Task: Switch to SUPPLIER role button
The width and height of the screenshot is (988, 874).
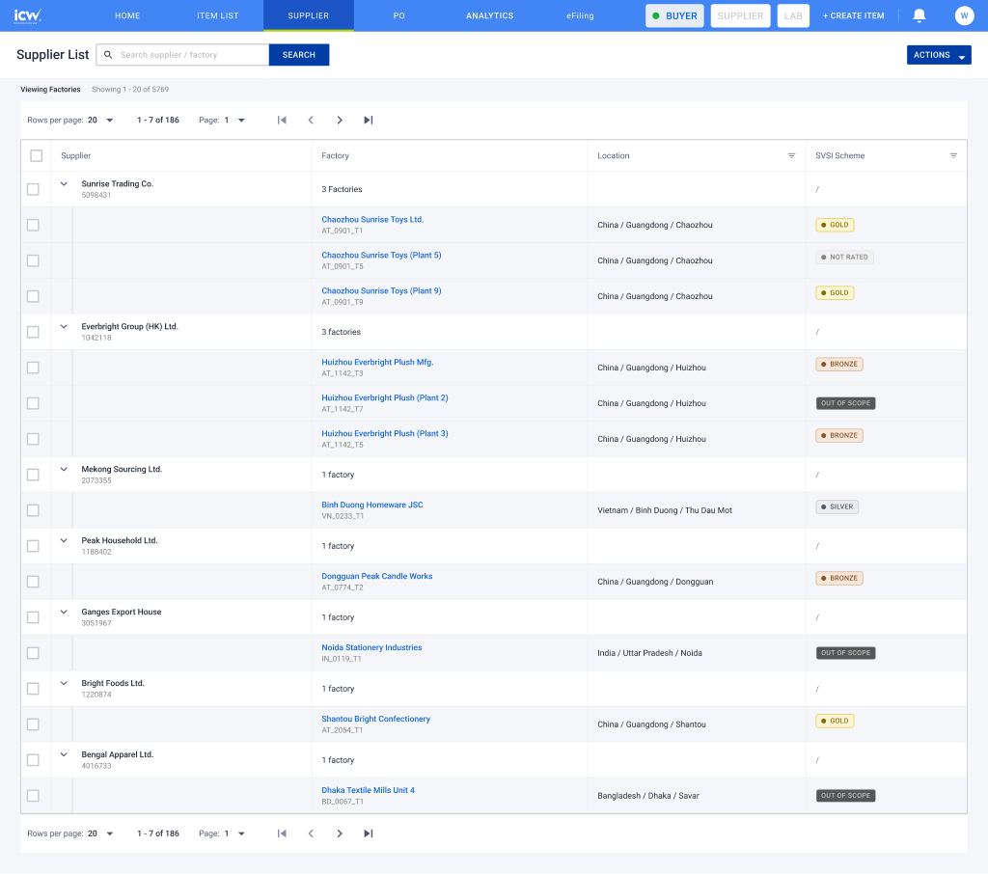Action: click(x=740, y=15)
